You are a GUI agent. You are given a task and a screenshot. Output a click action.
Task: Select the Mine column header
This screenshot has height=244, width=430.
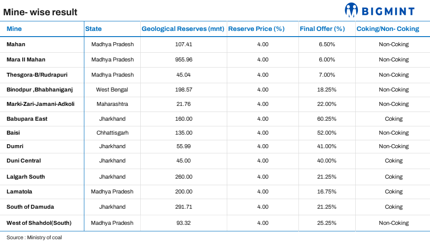coord(14,29)
